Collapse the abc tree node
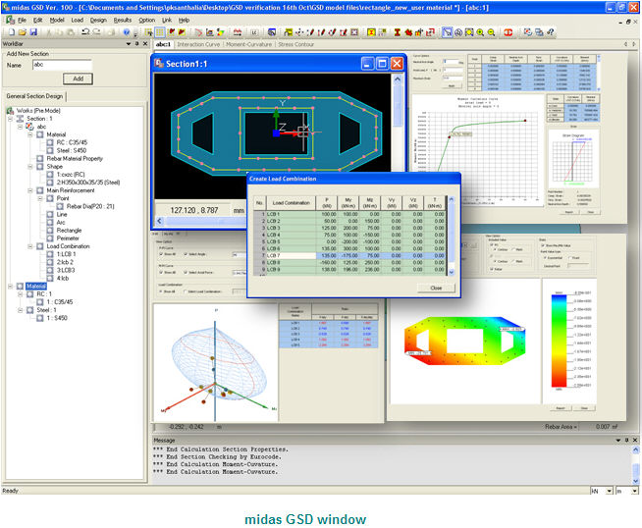 tap(20, 127)
